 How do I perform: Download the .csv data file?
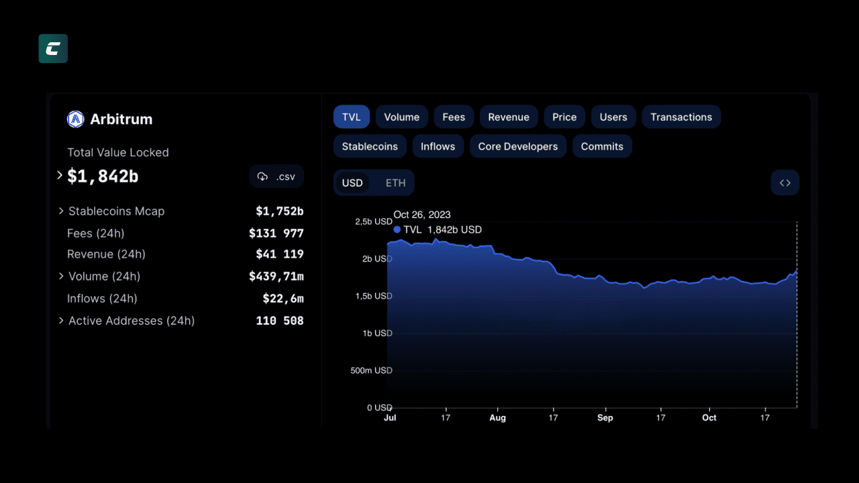276,176
